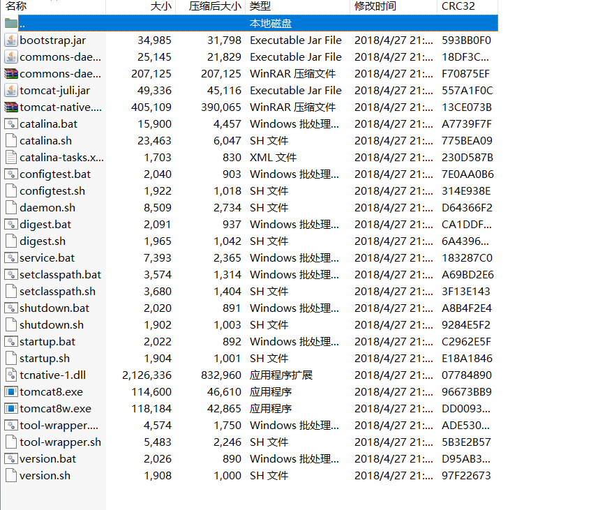Click CRC32 value 07784890
This screenshot has height=510, width=607.
point(467,375)
